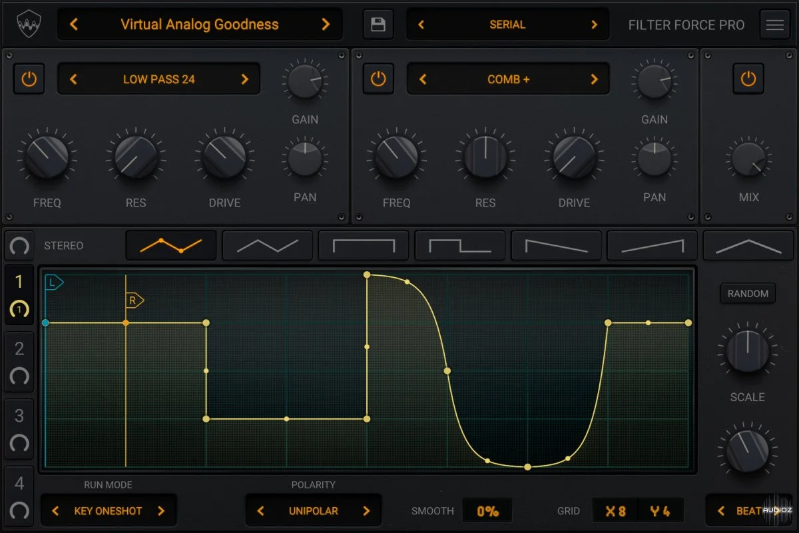Click the grid Y 4 value
799x533 pixels.
661,512
